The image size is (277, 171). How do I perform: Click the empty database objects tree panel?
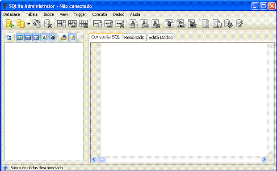click(44, 102)
